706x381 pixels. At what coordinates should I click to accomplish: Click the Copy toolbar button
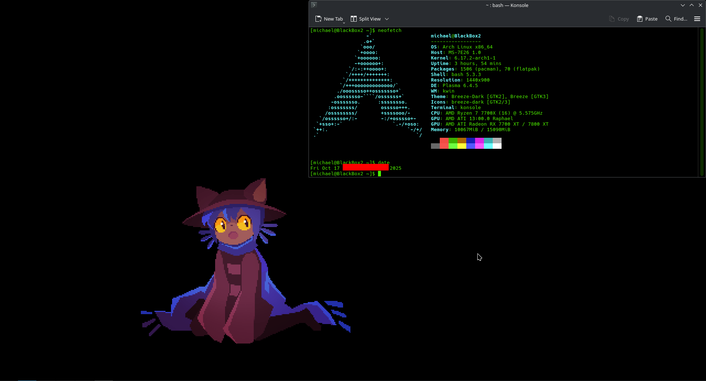click(619, 19)
